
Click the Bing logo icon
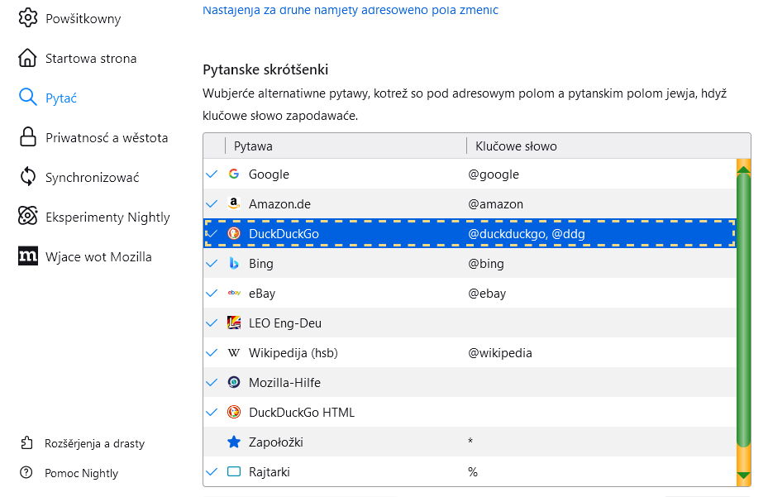click(x=234, y=264)
